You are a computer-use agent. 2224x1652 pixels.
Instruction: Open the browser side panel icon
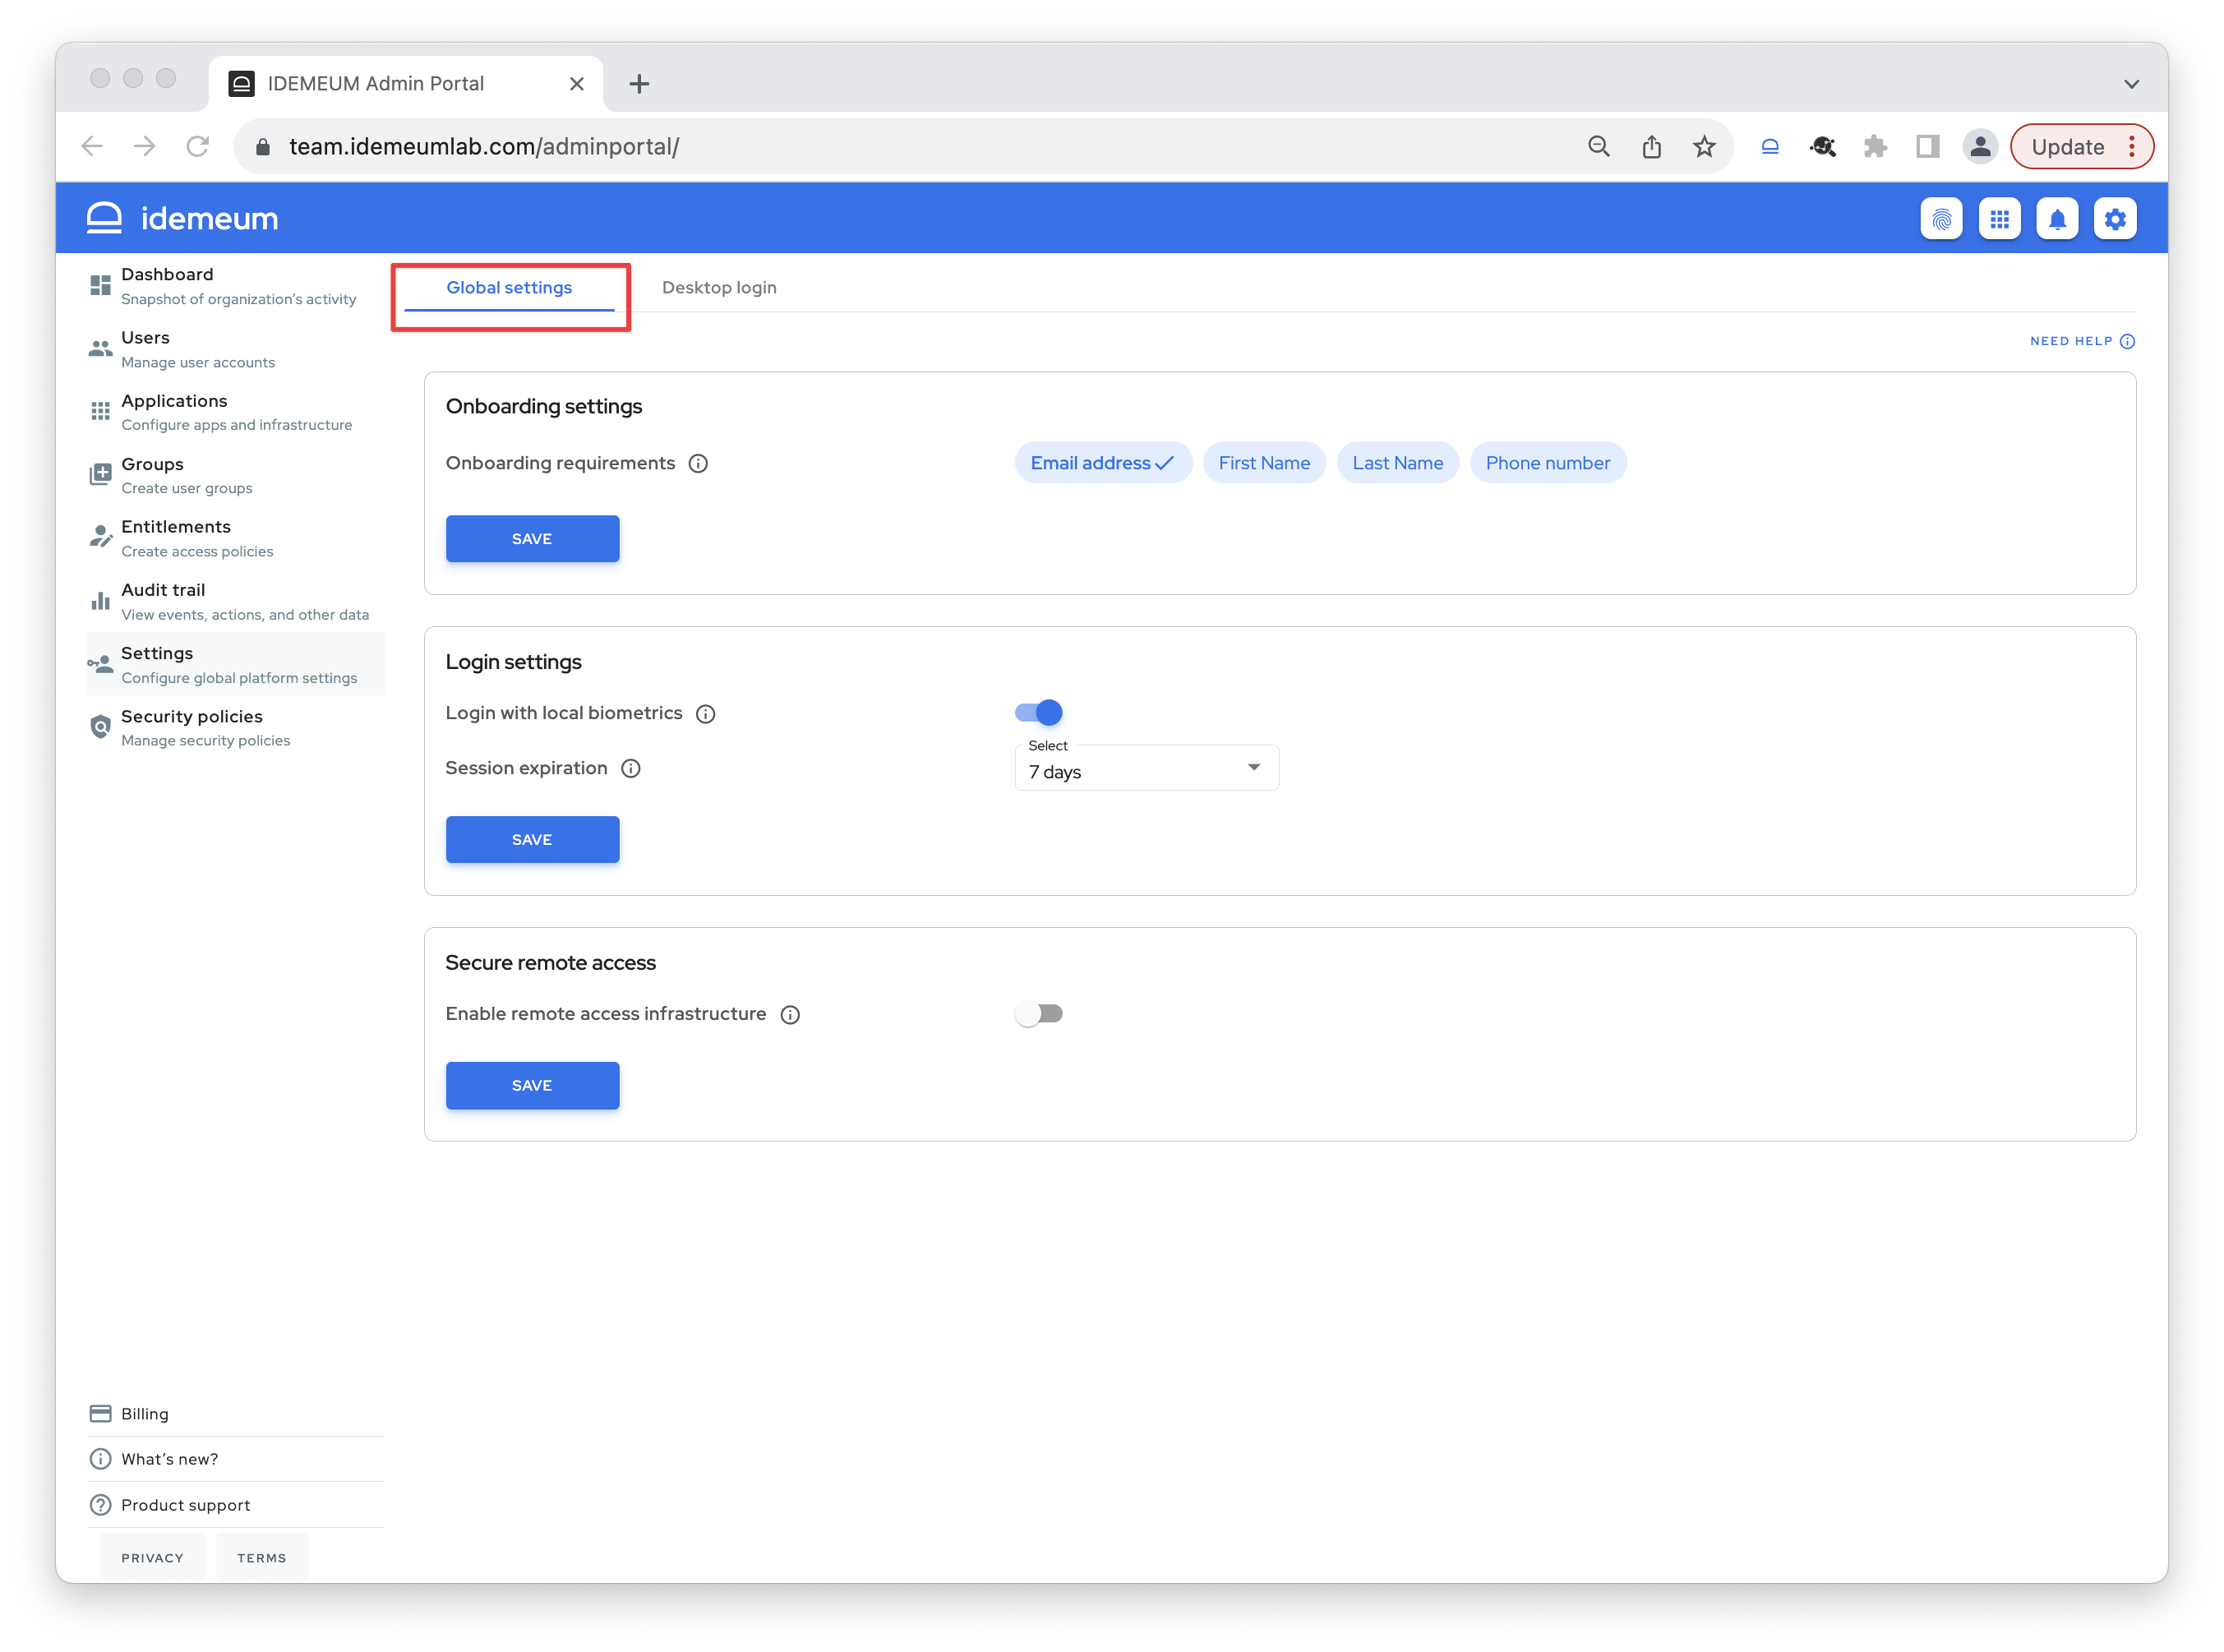click(1927, 147)
